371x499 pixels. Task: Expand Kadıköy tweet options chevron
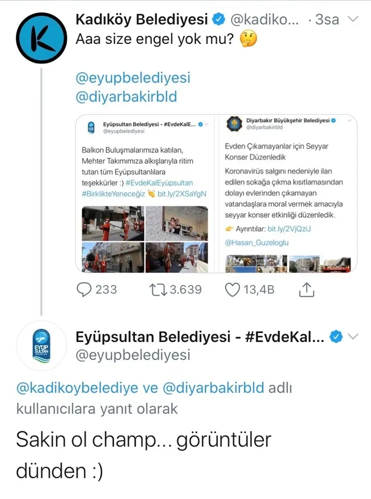[x=354, y=20]
